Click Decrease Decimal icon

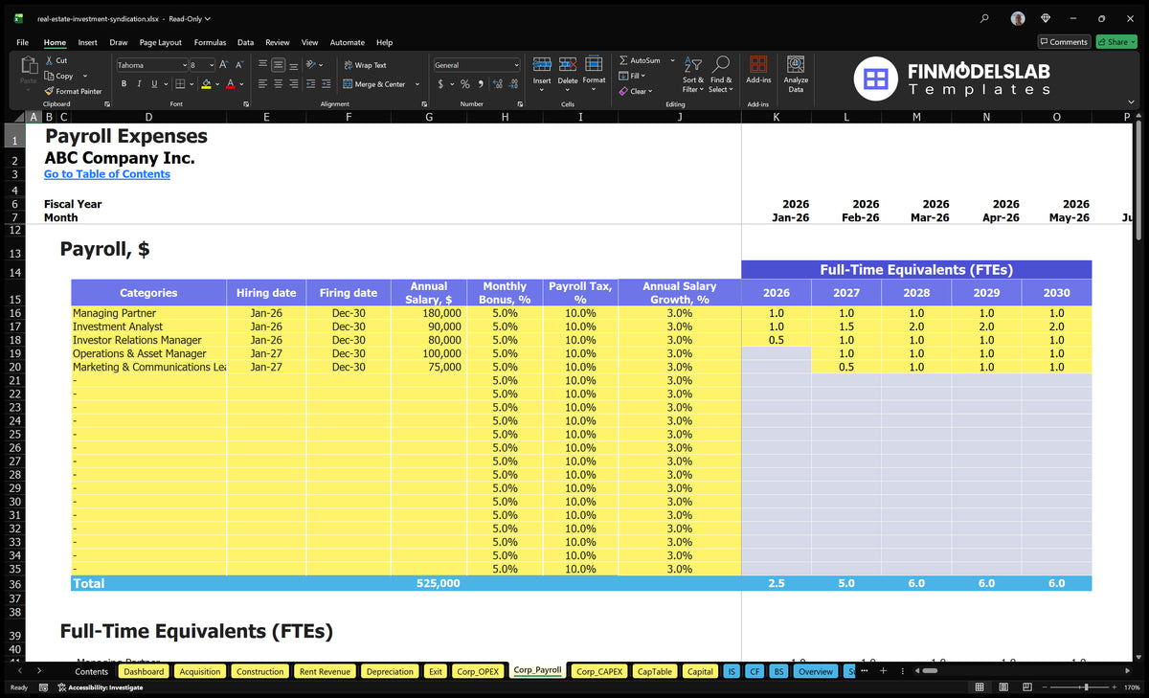513,84
